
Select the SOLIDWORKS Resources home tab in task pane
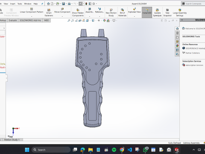pyautogui.click(x=177, y=29)
